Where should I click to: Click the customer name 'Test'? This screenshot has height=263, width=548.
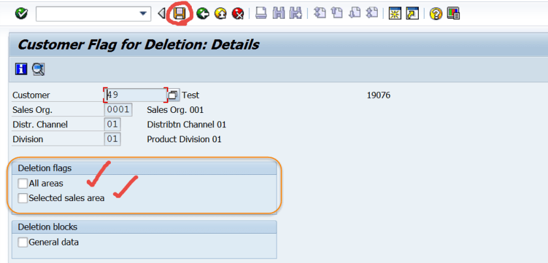[190, 95]
